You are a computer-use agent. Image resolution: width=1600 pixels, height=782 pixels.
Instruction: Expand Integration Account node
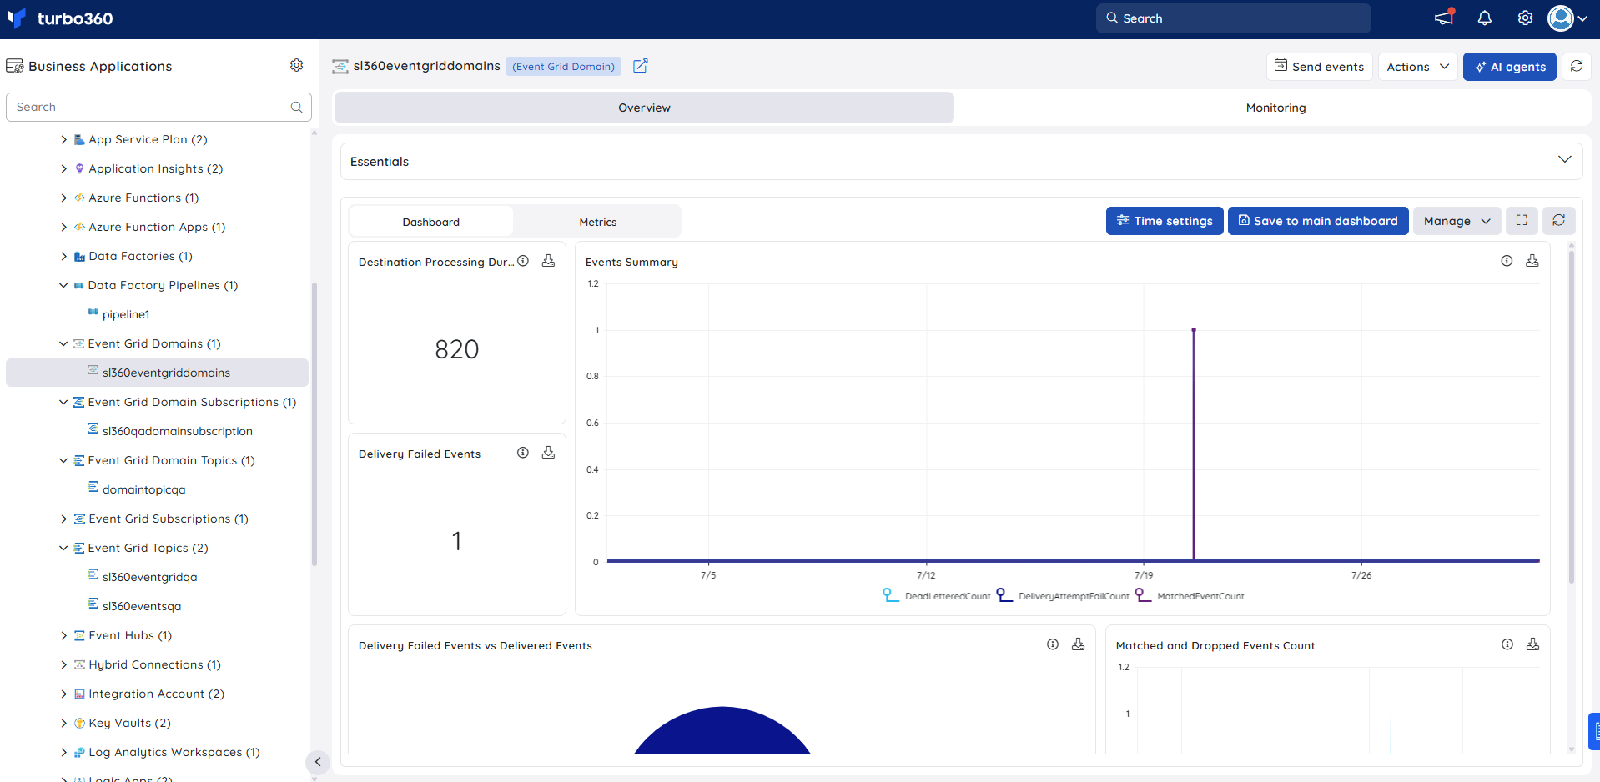click(64, 694)
